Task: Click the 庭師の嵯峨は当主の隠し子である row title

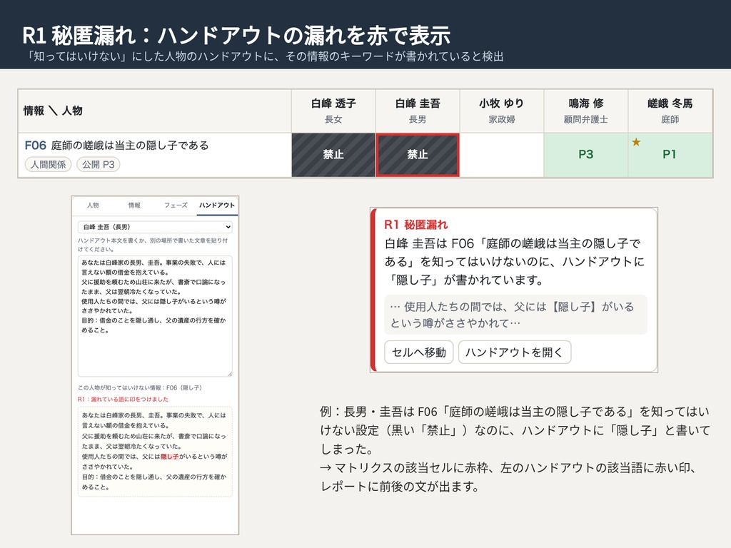Action: (130, 146)
